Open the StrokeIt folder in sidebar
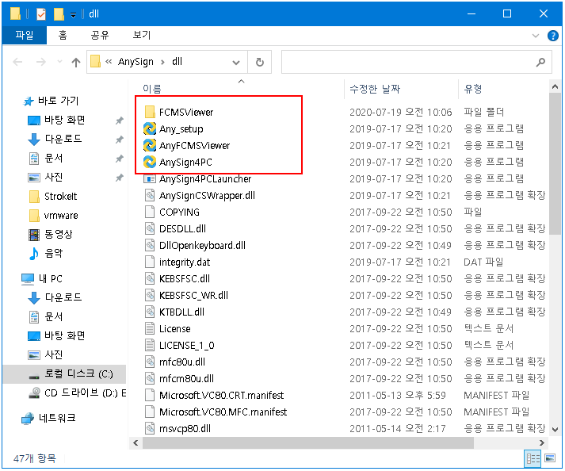The image size is (565, 471). tap(60, 196)
